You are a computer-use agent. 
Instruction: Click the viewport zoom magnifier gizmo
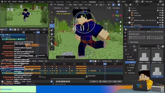tap(120, 22)
